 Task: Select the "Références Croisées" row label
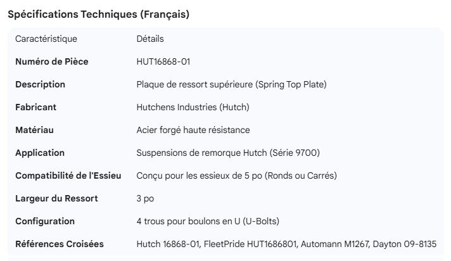pos(60,244)
